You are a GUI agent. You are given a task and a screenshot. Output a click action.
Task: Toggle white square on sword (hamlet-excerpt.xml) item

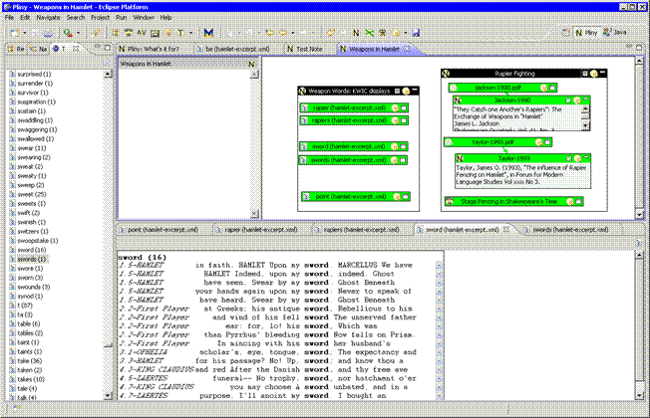pyautogui.click(x=404, y=147)
